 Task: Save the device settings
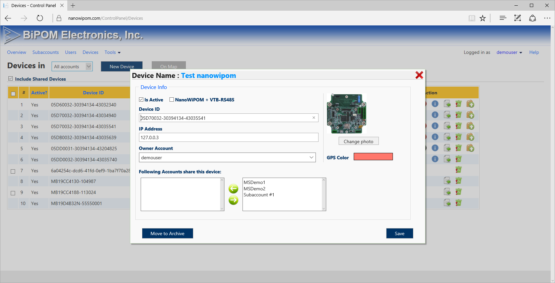(x=400, y=233)
